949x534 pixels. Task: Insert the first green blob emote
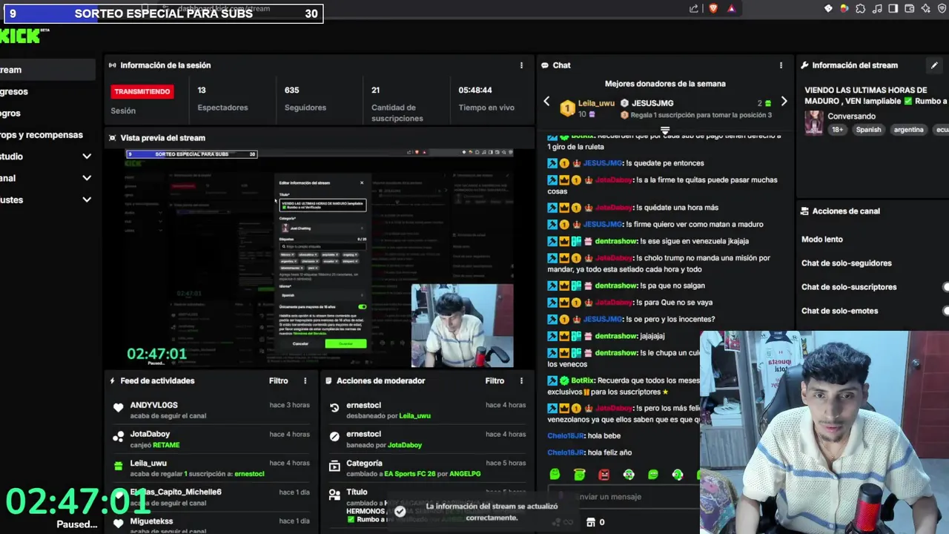pos(555,475)
